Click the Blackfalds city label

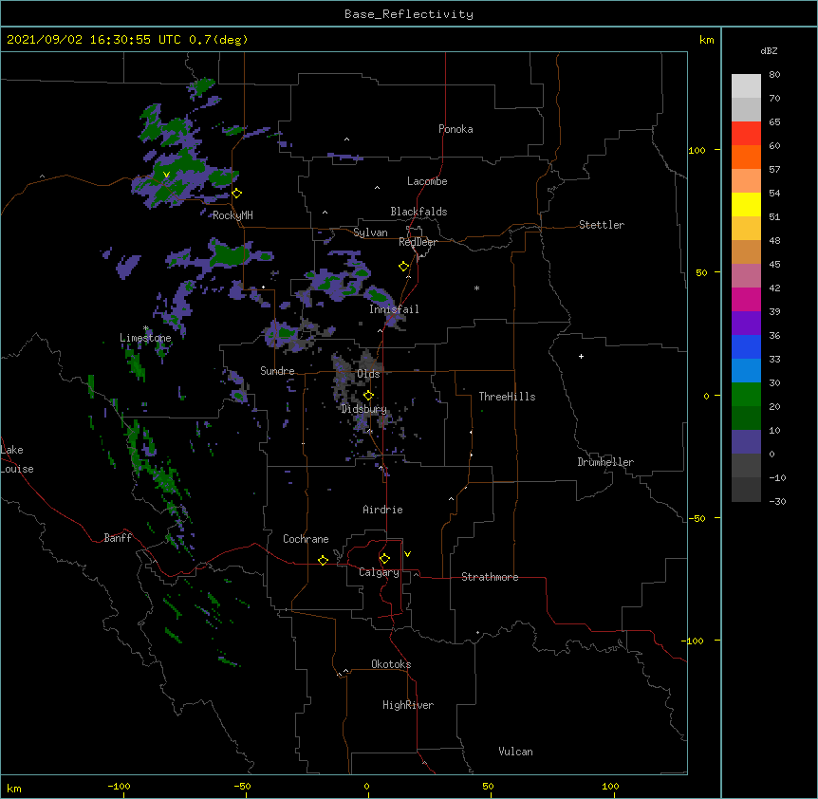[418, 212]
